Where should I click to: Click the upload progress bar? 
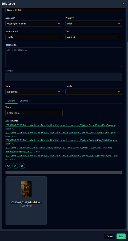click(64, 173)
